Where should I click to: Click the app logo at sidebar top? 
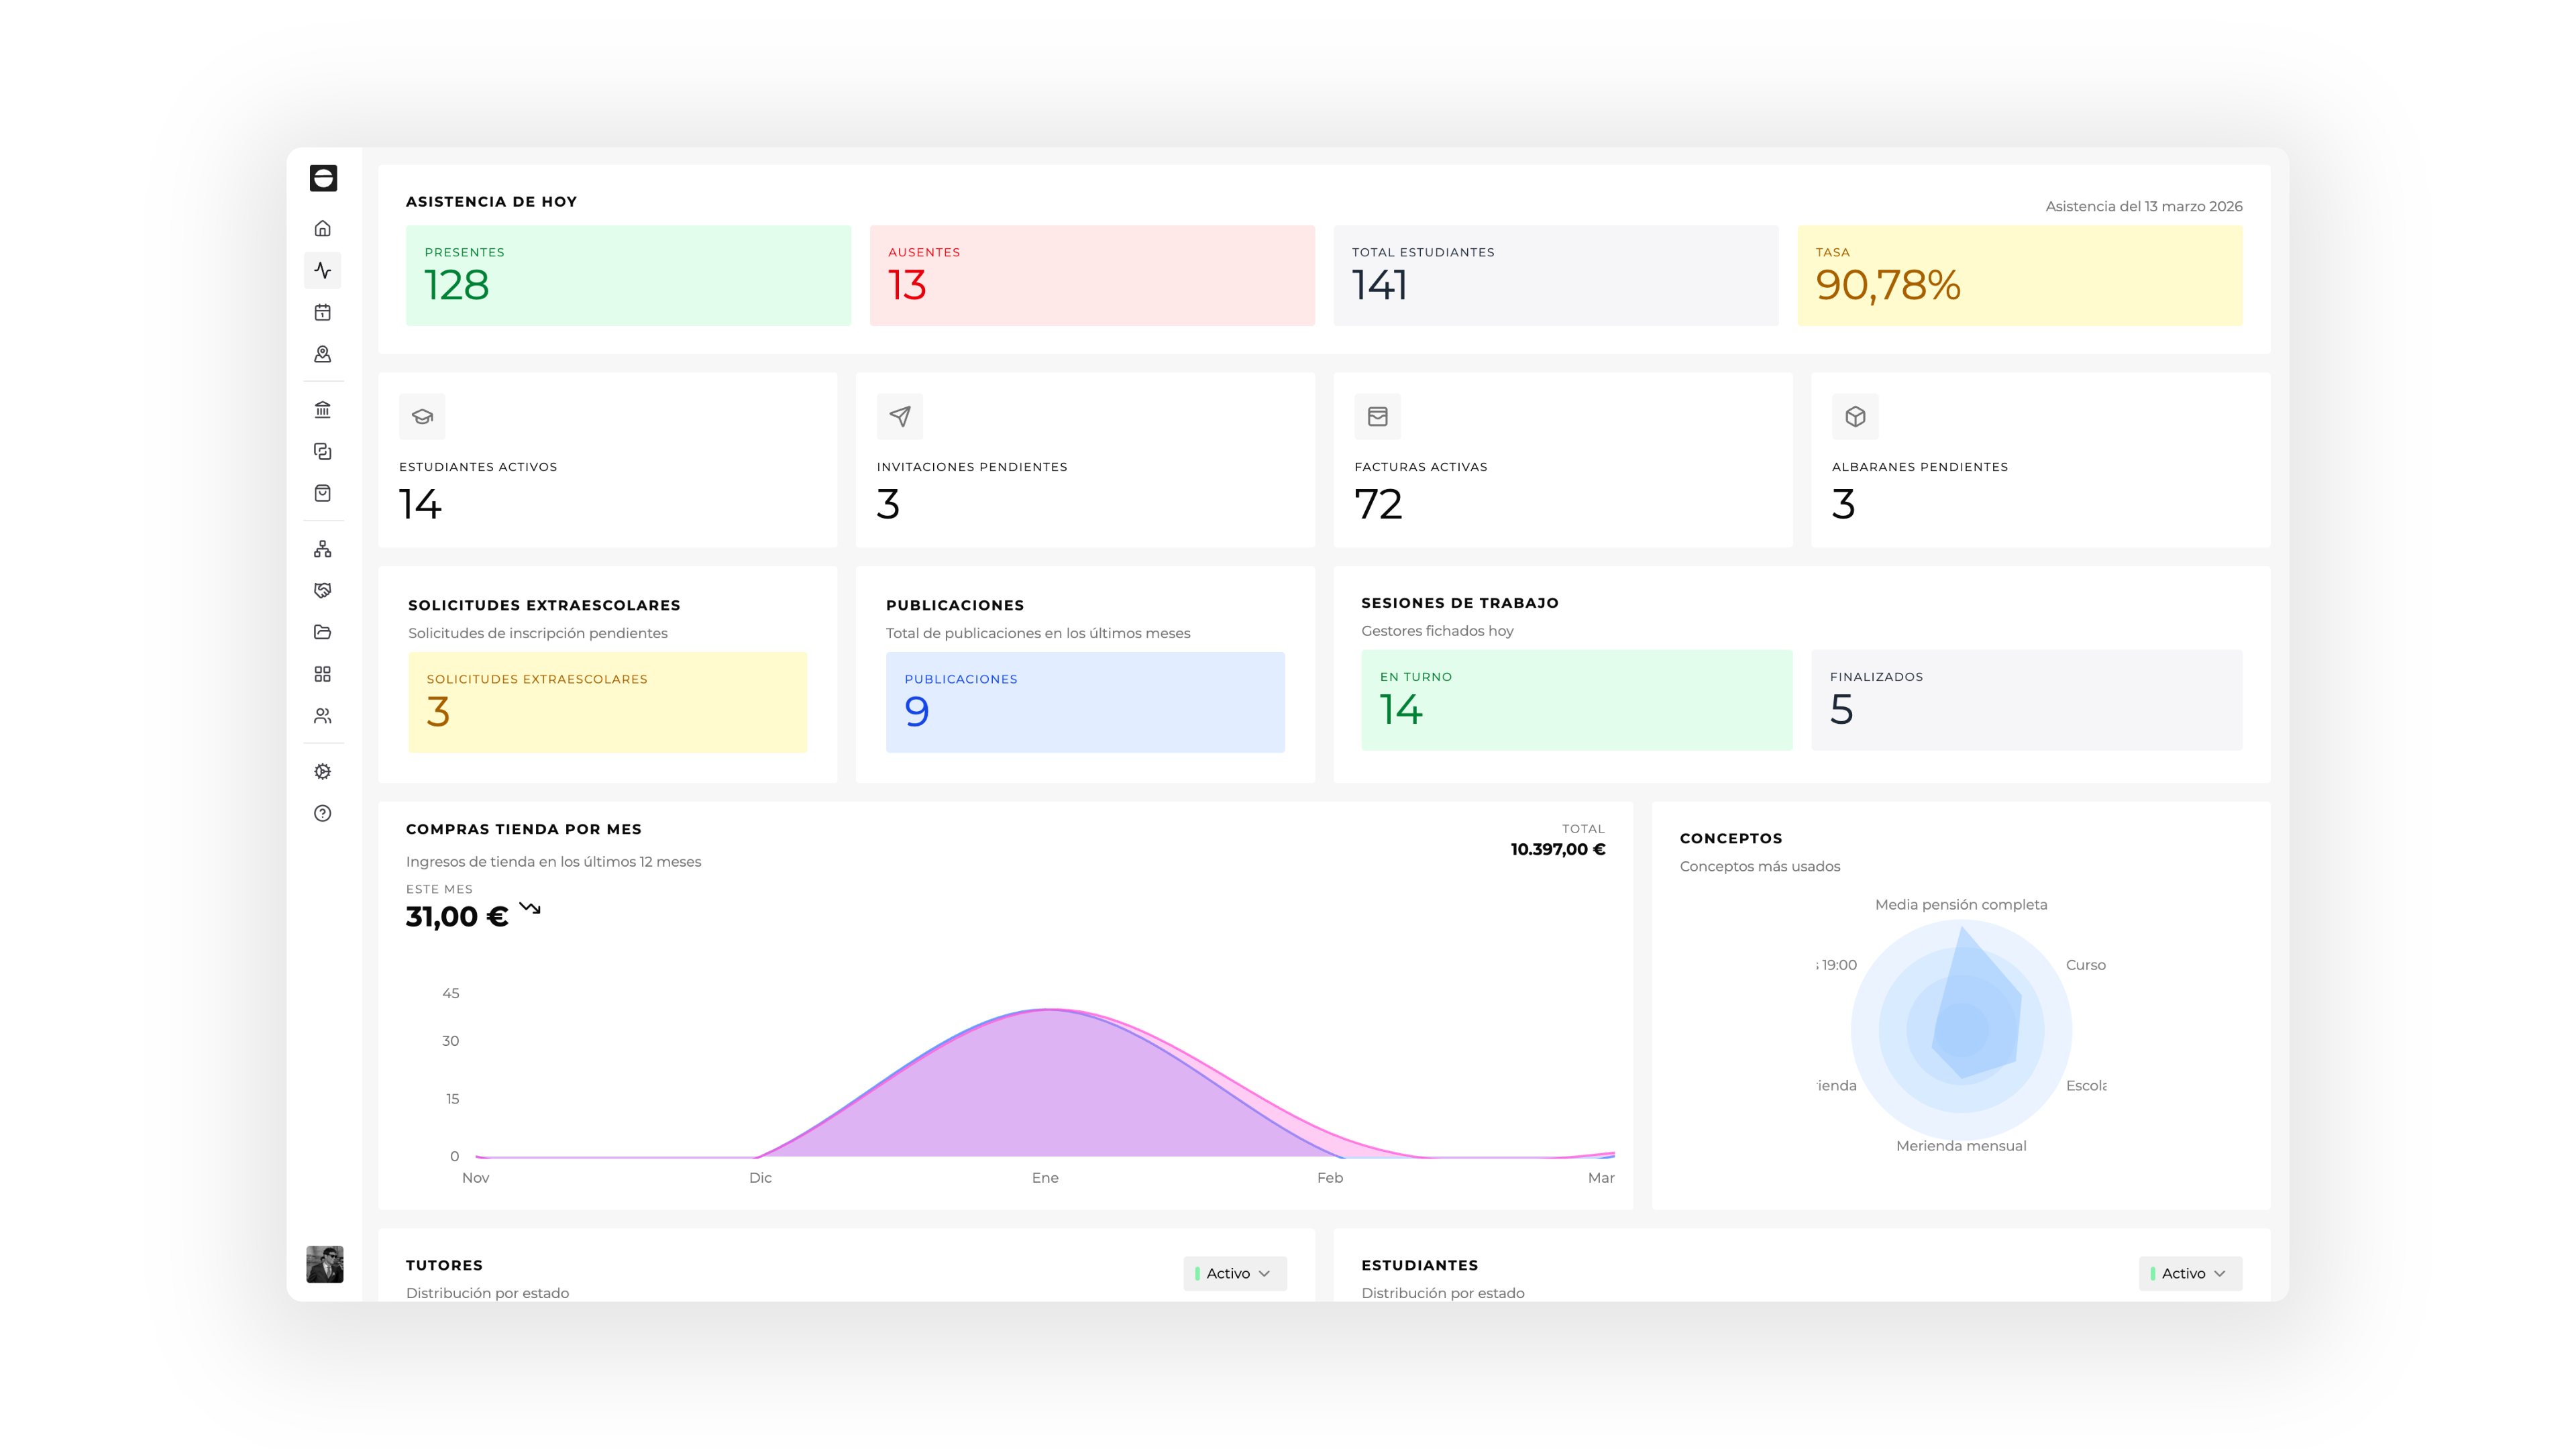323,178
